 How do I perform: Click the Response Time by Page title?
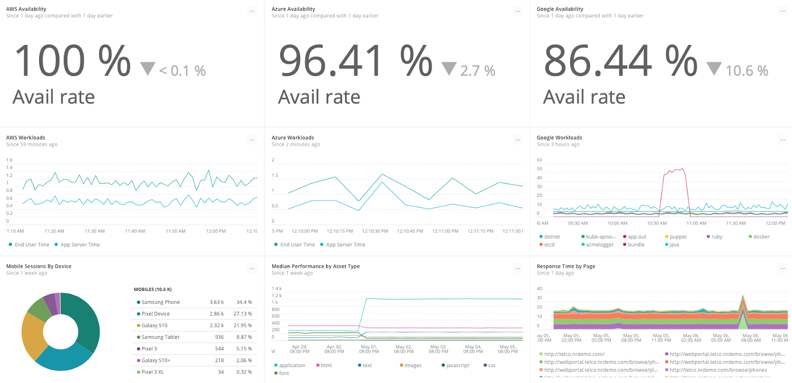pyautogui.click(x=566, y=266)
